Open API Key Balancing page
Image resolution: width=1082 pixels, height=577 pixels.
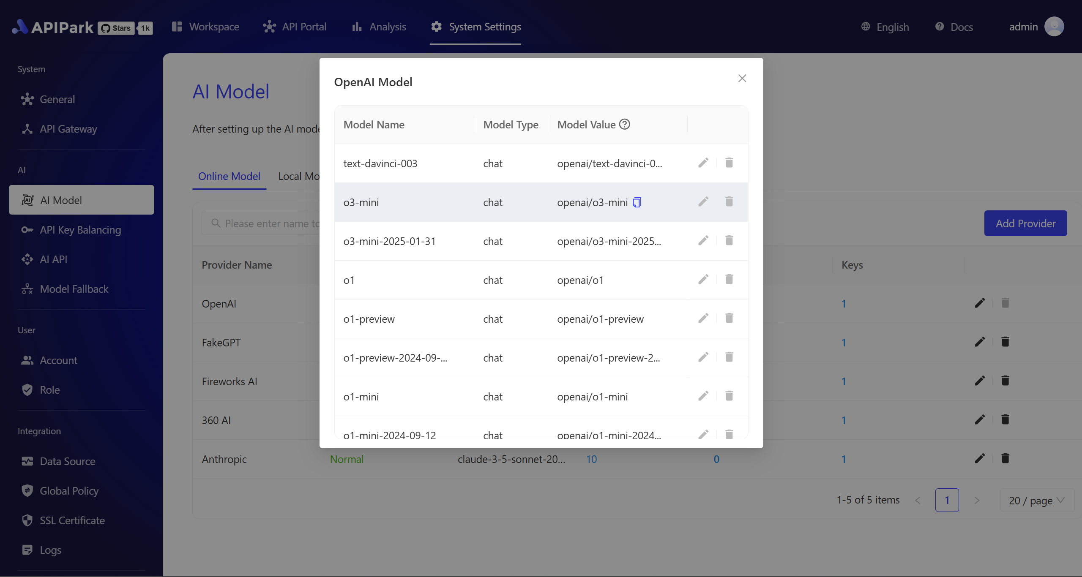click(81, 230)
